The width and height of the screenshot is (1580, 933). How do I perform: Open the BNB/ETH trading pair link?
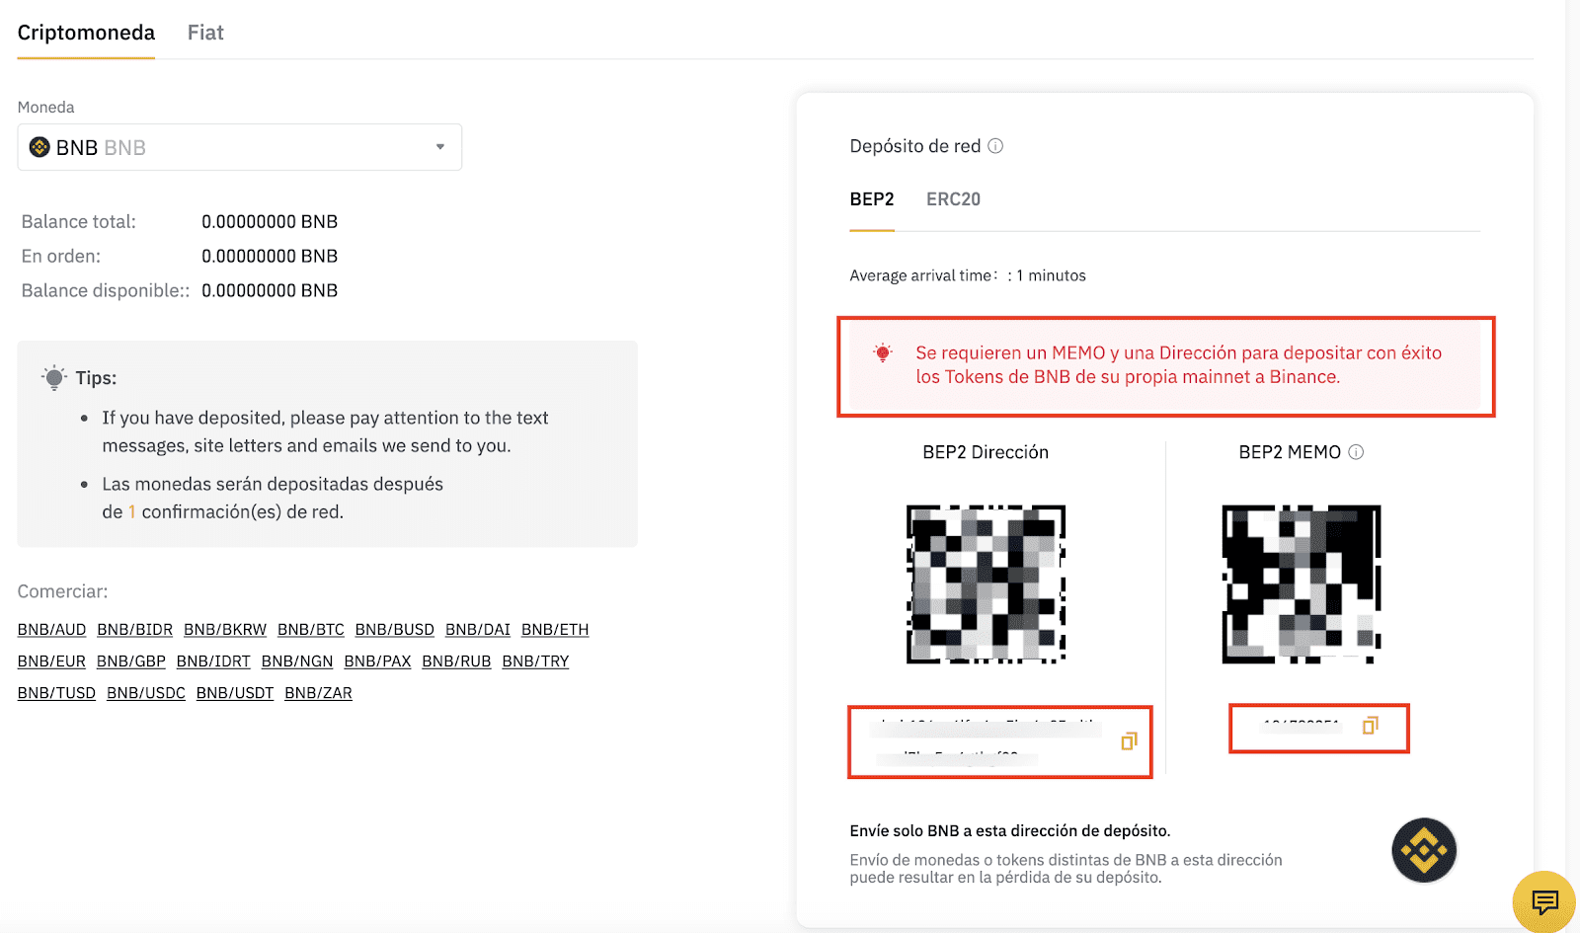click(x=555, y=630)
